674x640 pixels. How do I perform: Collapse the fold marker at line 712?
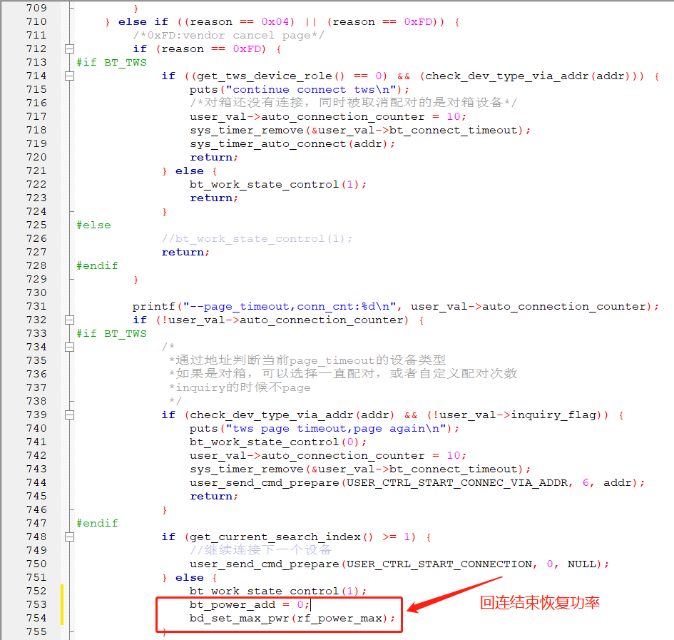[69, 49]
